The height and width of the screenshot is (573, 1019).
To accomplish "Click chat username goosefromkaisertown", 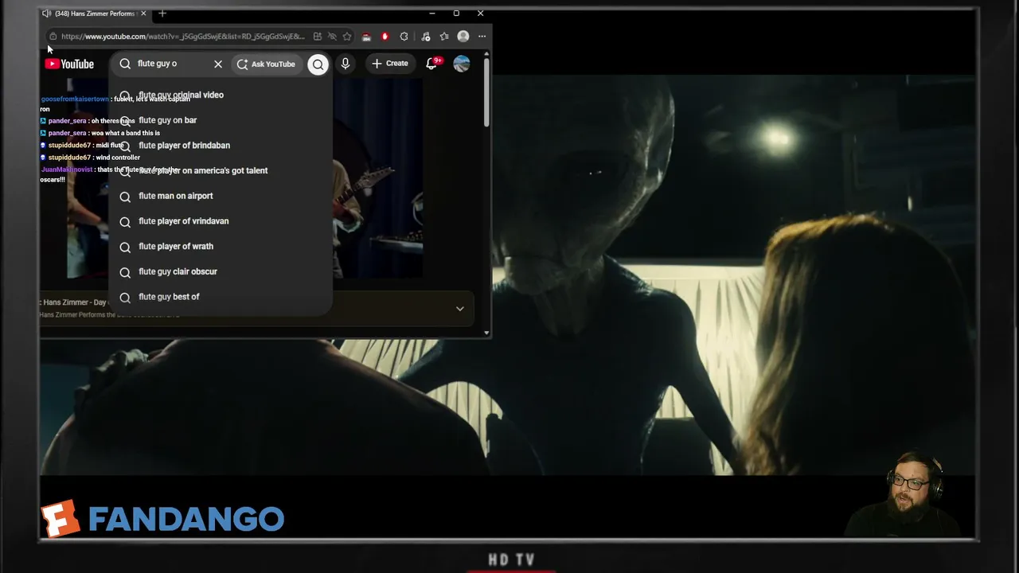I will click(75, 99).
